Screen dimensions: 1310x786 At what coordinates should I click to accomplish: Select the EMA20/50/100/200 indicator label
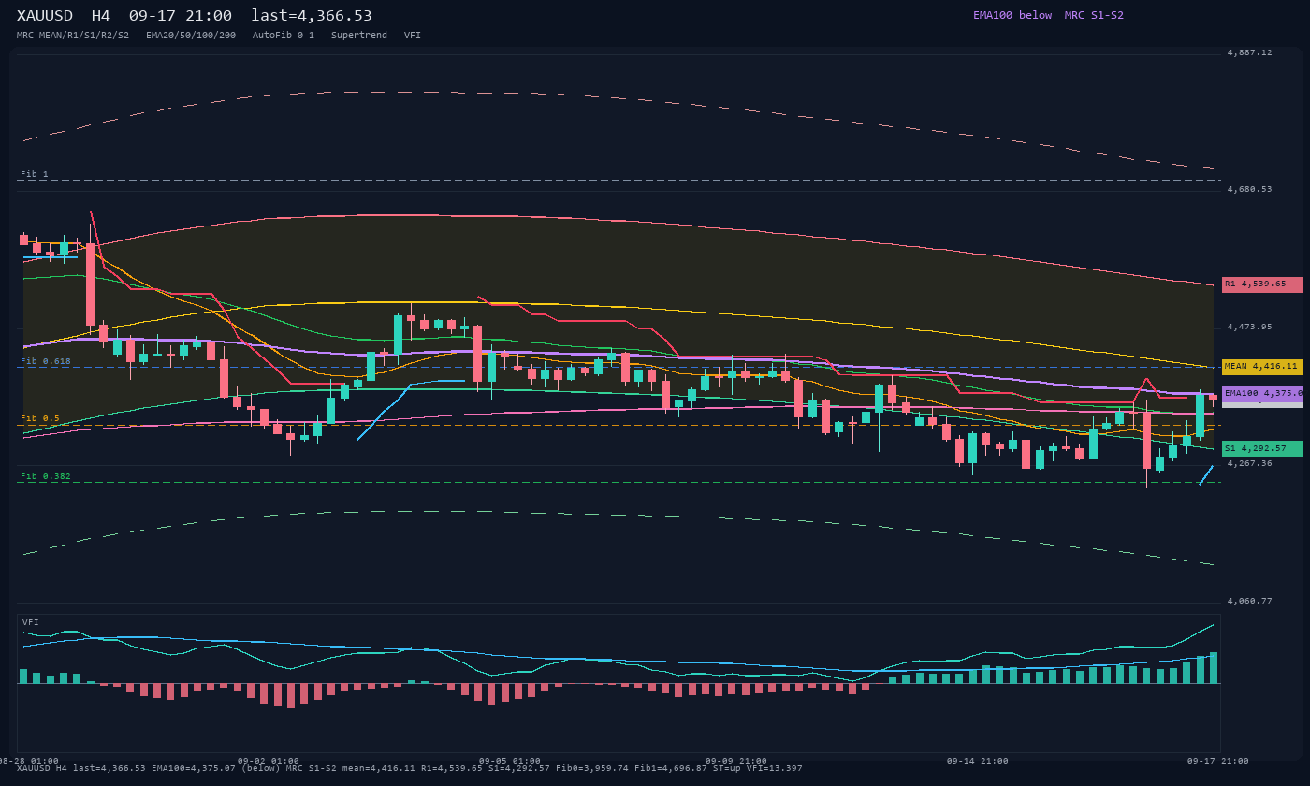191,36
